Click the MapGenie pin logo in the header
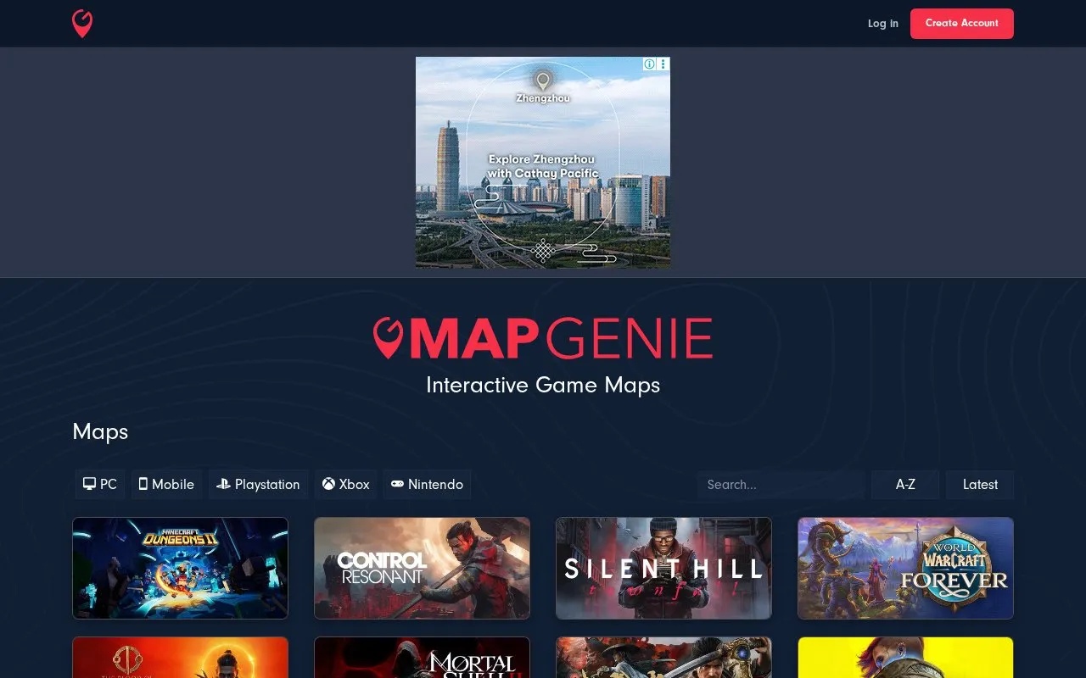The image size is (1086, 678). point(82,24)
